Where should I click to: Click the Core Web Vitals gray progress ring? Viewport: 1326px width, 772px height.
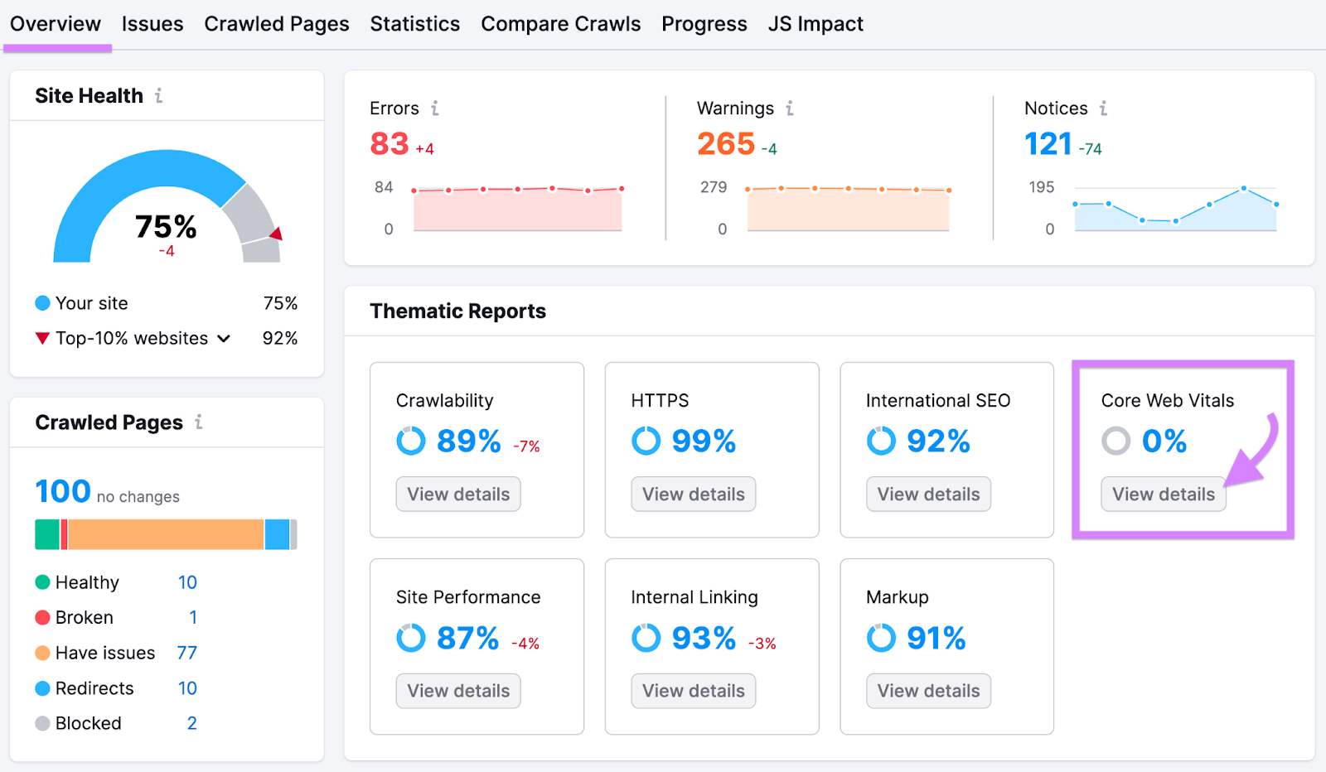tap(1116, 441)
